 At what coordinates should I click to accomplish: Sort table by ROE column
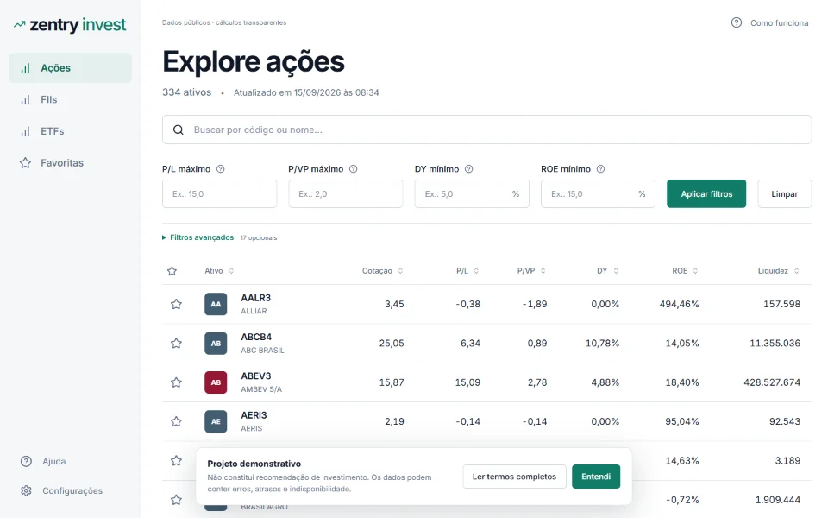(685, 270)
